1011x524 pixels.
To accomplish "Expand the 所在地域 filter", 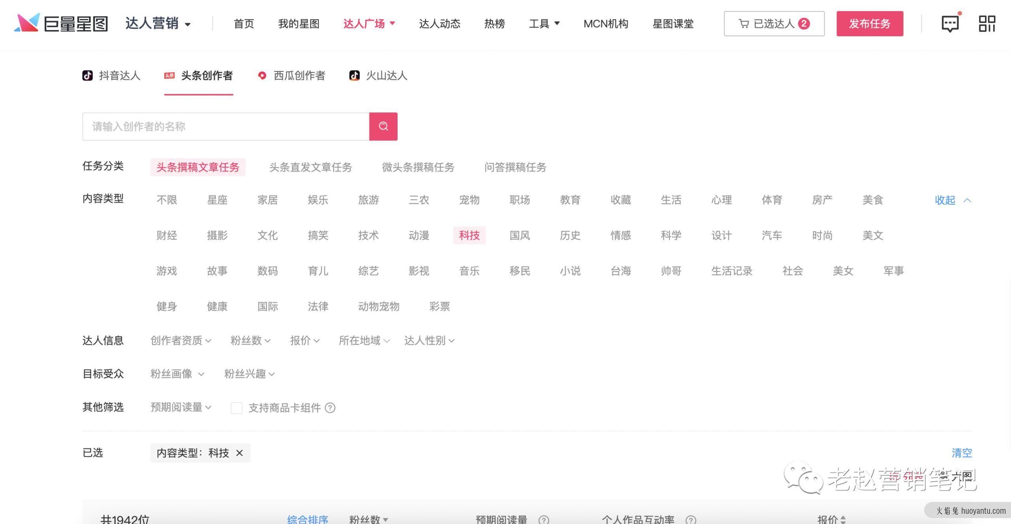I will (x=365, y=340).
